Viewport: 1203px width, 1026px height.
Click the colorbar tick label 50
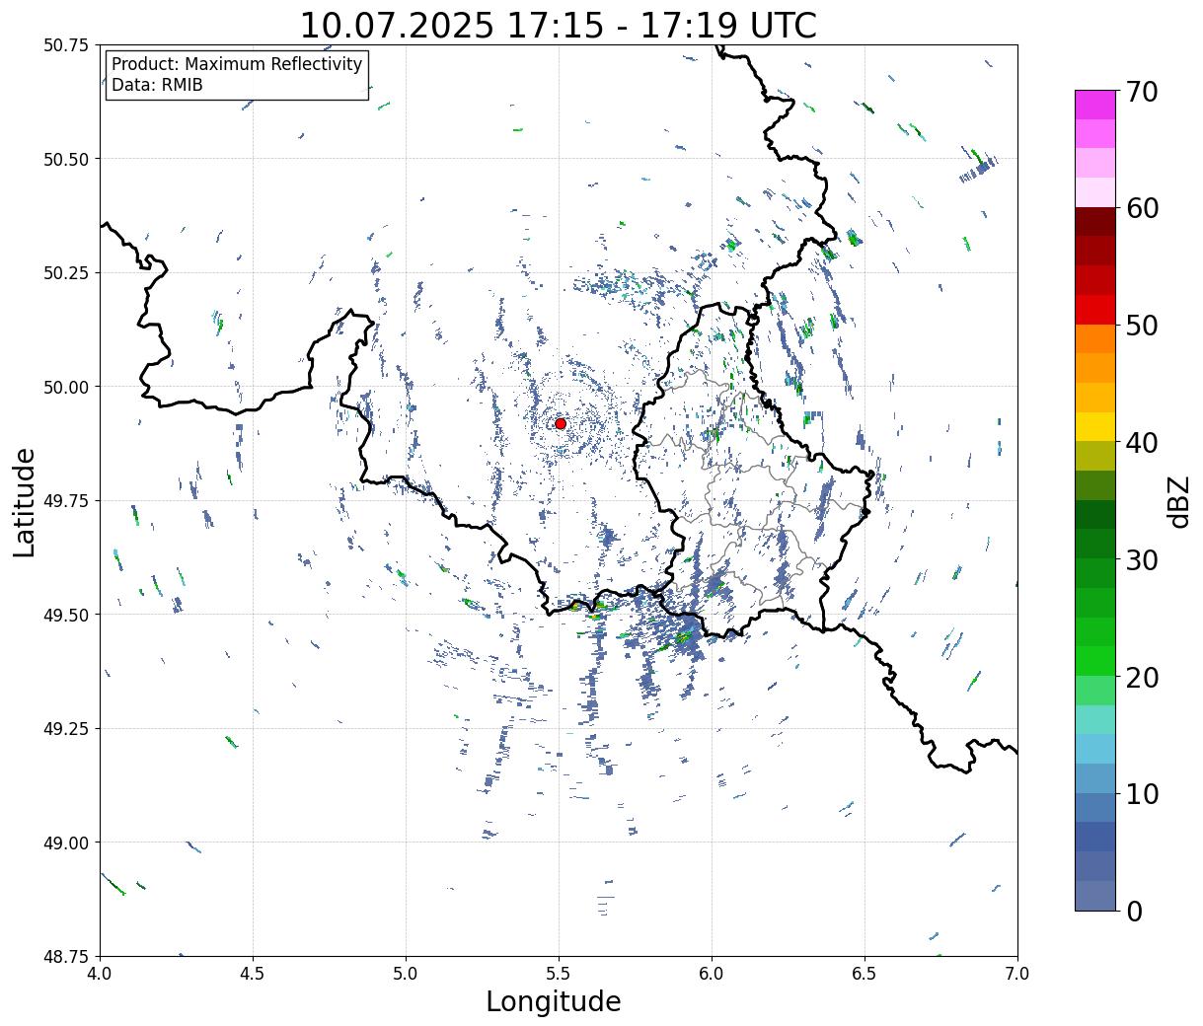1141,325
